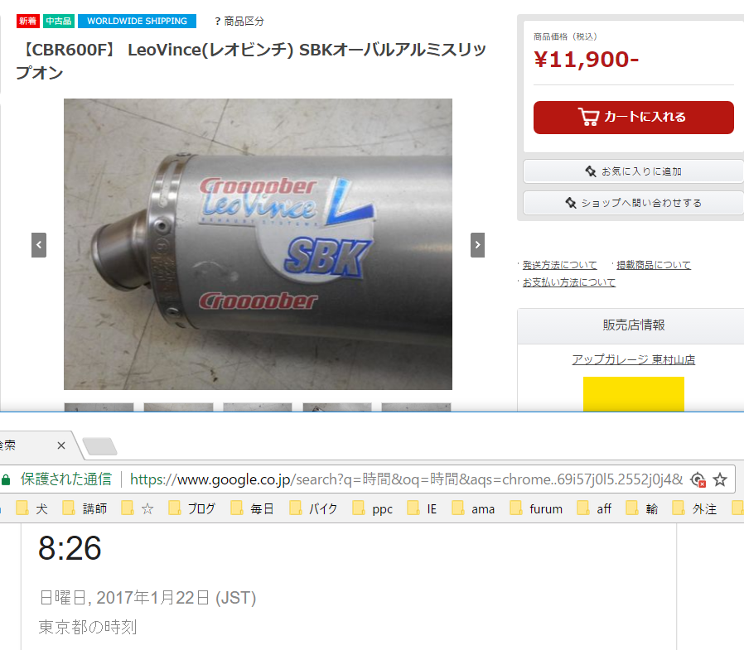This screenshot has height=650, width=744.
Task: Show the previous product image
Action: [x=39, y=245]
